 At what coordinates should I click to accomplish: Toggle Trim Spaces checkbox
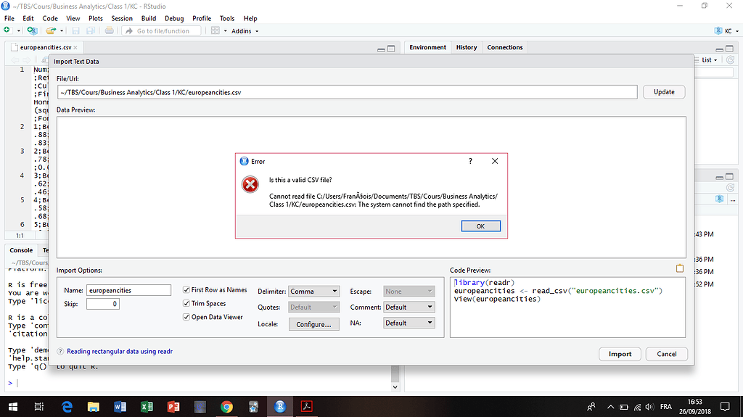[x=186, y=303]
